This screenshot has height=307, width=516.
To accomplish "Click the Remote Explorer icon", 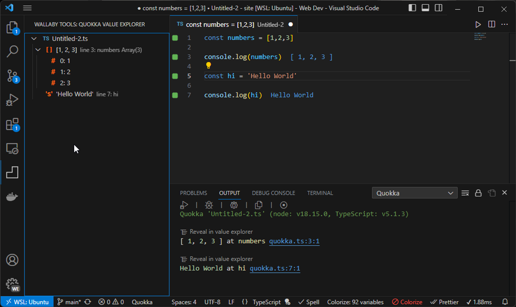I will [x=12, y=148].
